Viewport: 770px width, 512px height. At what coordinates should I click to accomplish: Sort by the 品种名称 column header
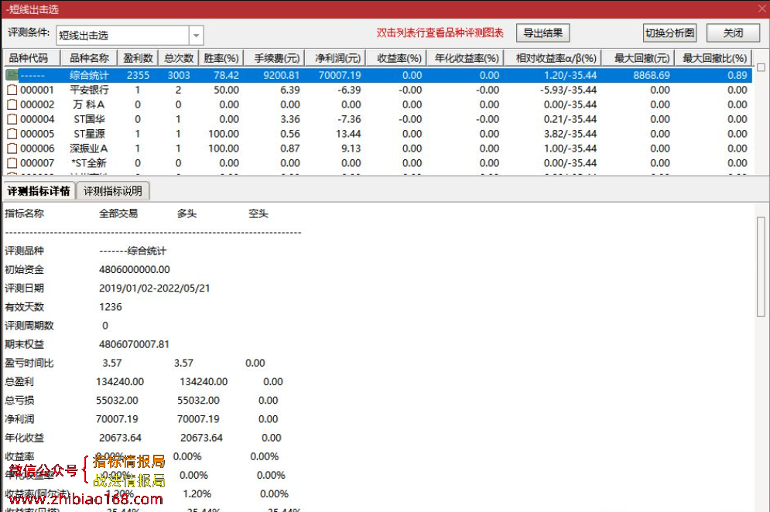click(89, 58)
